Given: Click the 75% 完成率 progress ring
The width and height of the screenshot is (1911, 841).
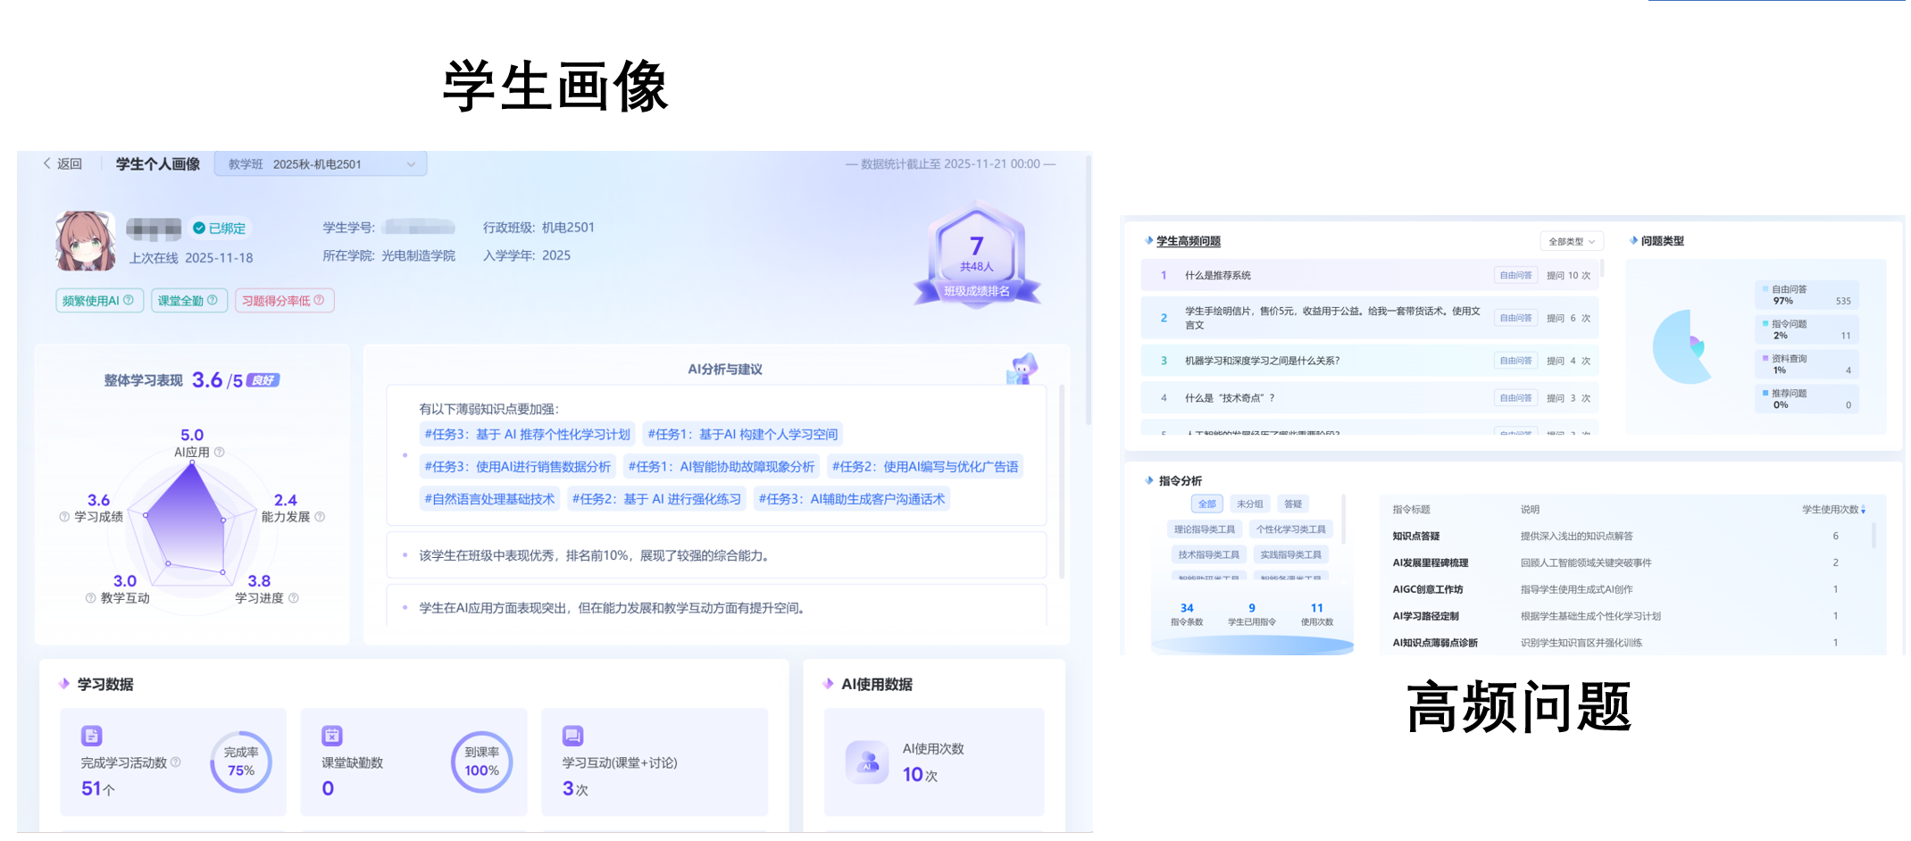Looking at the screenshot, I should (240, 764).
